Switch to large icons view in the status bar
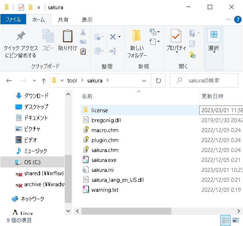Image resolution: width=243 pixels, height=226 pixels. click(236, 220)
